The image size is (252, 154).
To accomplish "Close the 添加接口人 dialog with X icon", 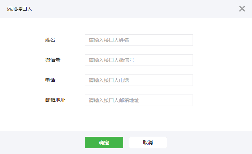I will coord(242,9).
